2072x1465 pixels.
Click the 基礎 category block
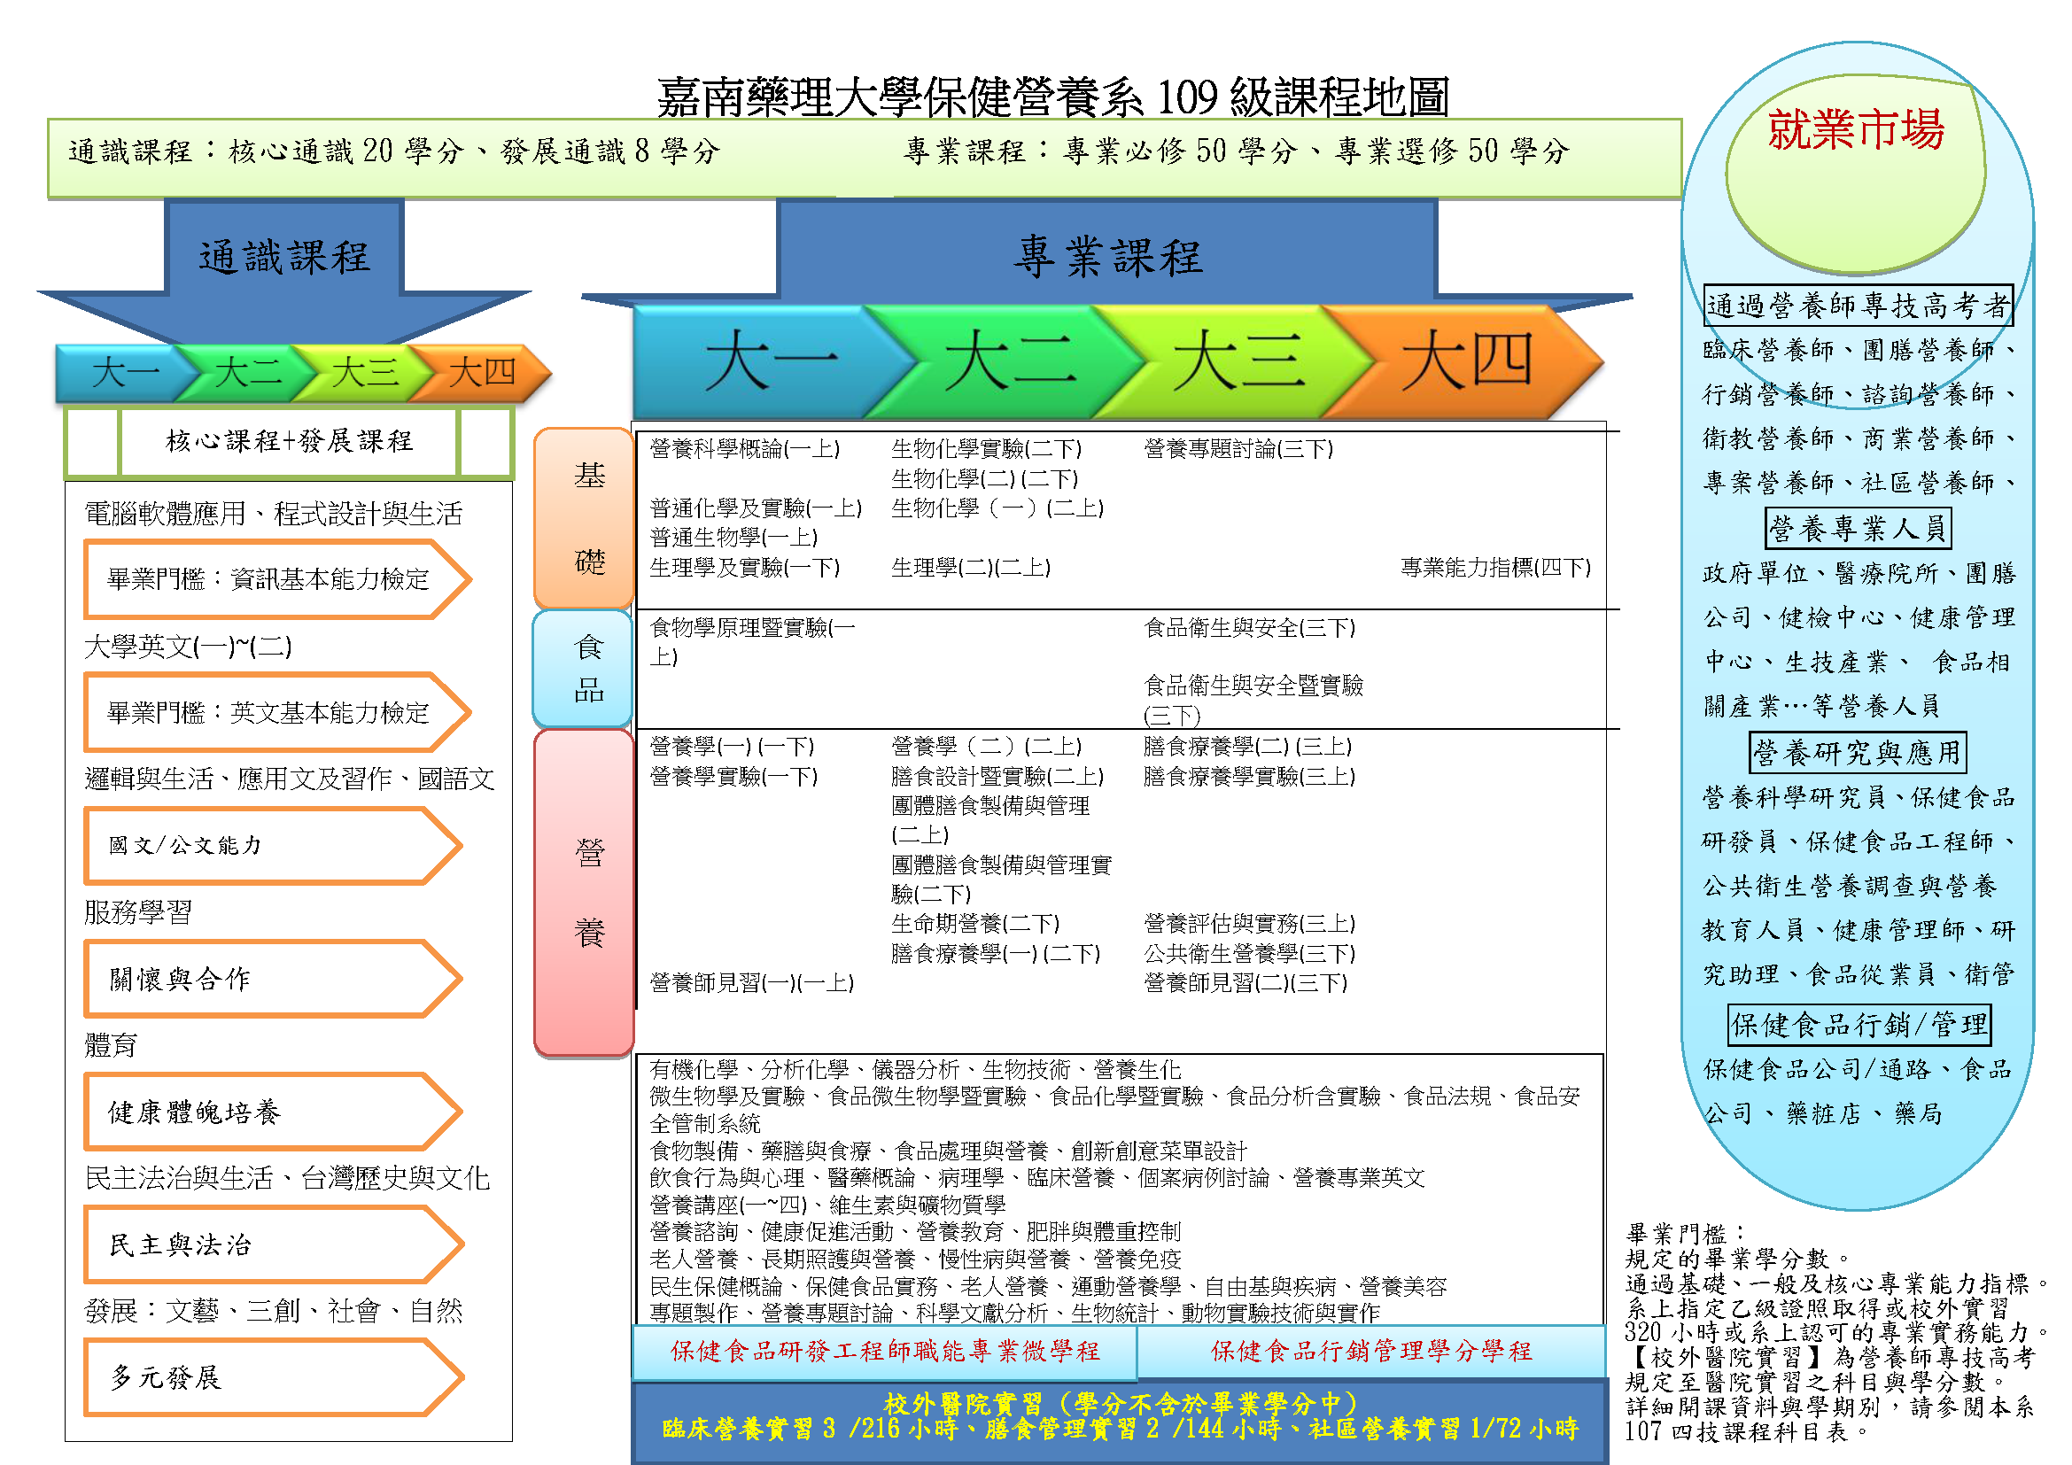pos(585,519)
